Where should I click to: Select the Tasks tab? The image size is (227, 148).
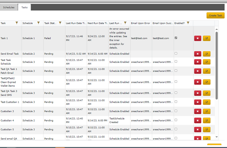pos(24,8)
